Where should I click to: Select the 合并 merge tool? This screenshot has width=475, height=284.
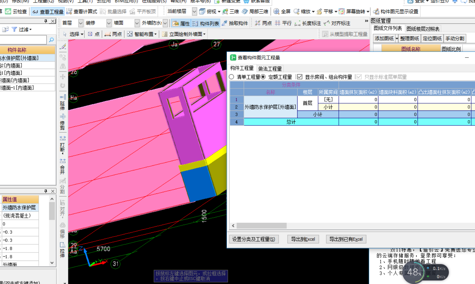coord(62,166)
